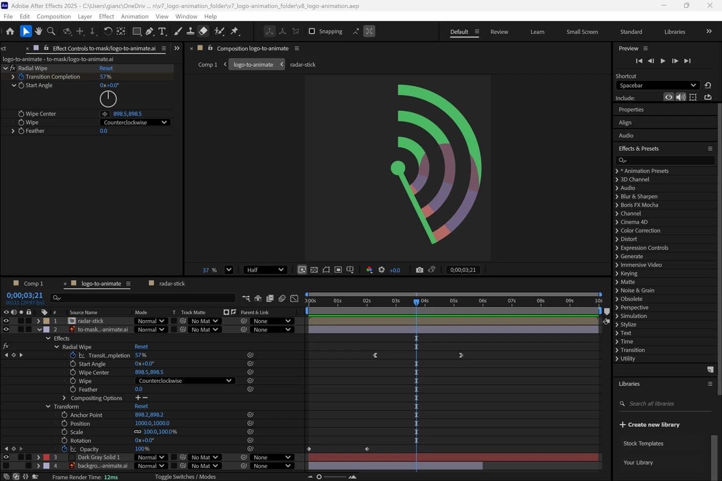Select the Zoom magnifier tool
Image resolution: width=722 pixels, height=481 pixels.
[51, 31]
